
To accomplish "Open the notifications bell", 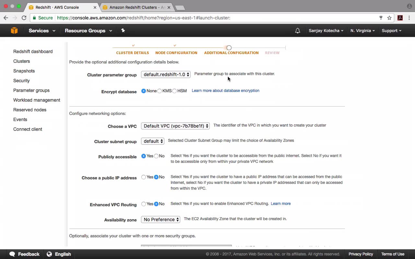I will tap(297, 31).
